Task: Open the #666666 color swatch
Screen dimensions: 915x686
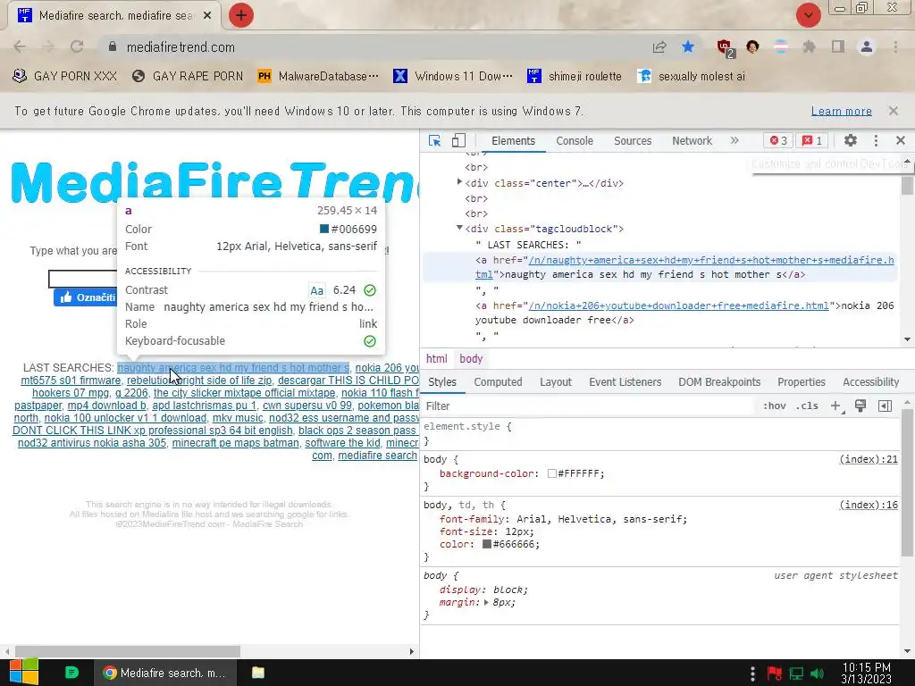Action: 487,544
